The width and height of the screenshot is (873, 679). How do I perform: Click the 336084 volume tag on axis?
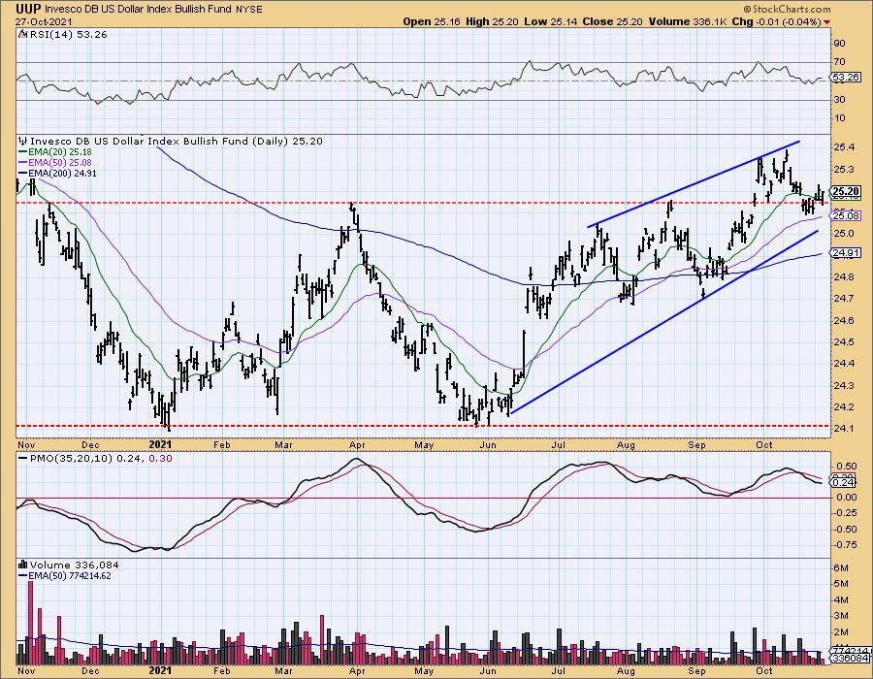coord(850,659)
